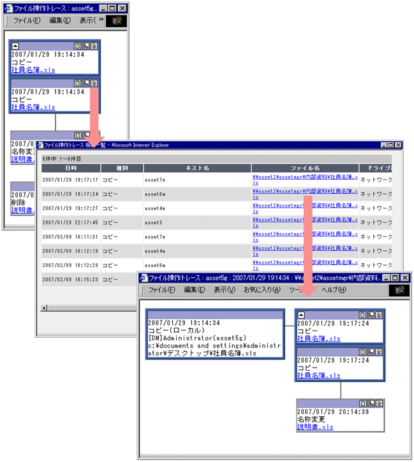Click Windows logo throbber in back asset5g window
This screenshot has height=462, width=414.
click(x=117, y=20)
